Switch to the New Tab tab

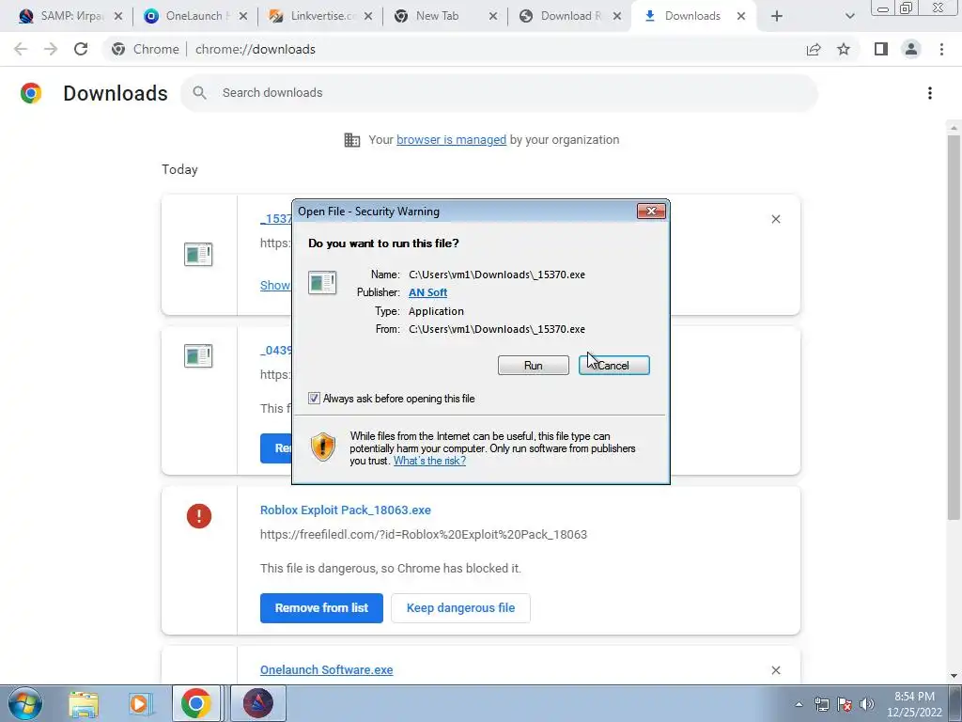coord(446,16)
